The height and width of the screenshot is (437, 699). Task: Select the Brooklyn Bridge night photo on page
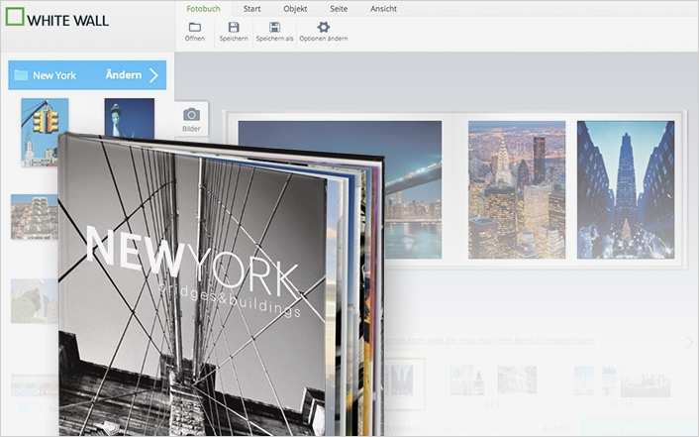tap(412, 189)
